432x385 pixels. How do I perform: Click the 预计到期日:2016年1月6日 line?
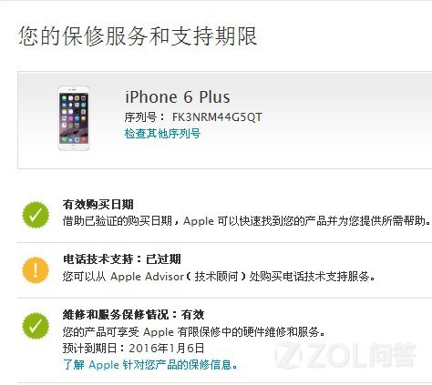pyautogui.click(x=133, y=348)
